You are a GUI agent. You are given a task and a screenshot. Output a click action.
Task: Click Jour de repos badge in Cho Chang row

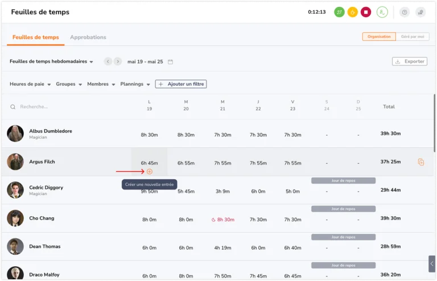[x=343, y=209]
